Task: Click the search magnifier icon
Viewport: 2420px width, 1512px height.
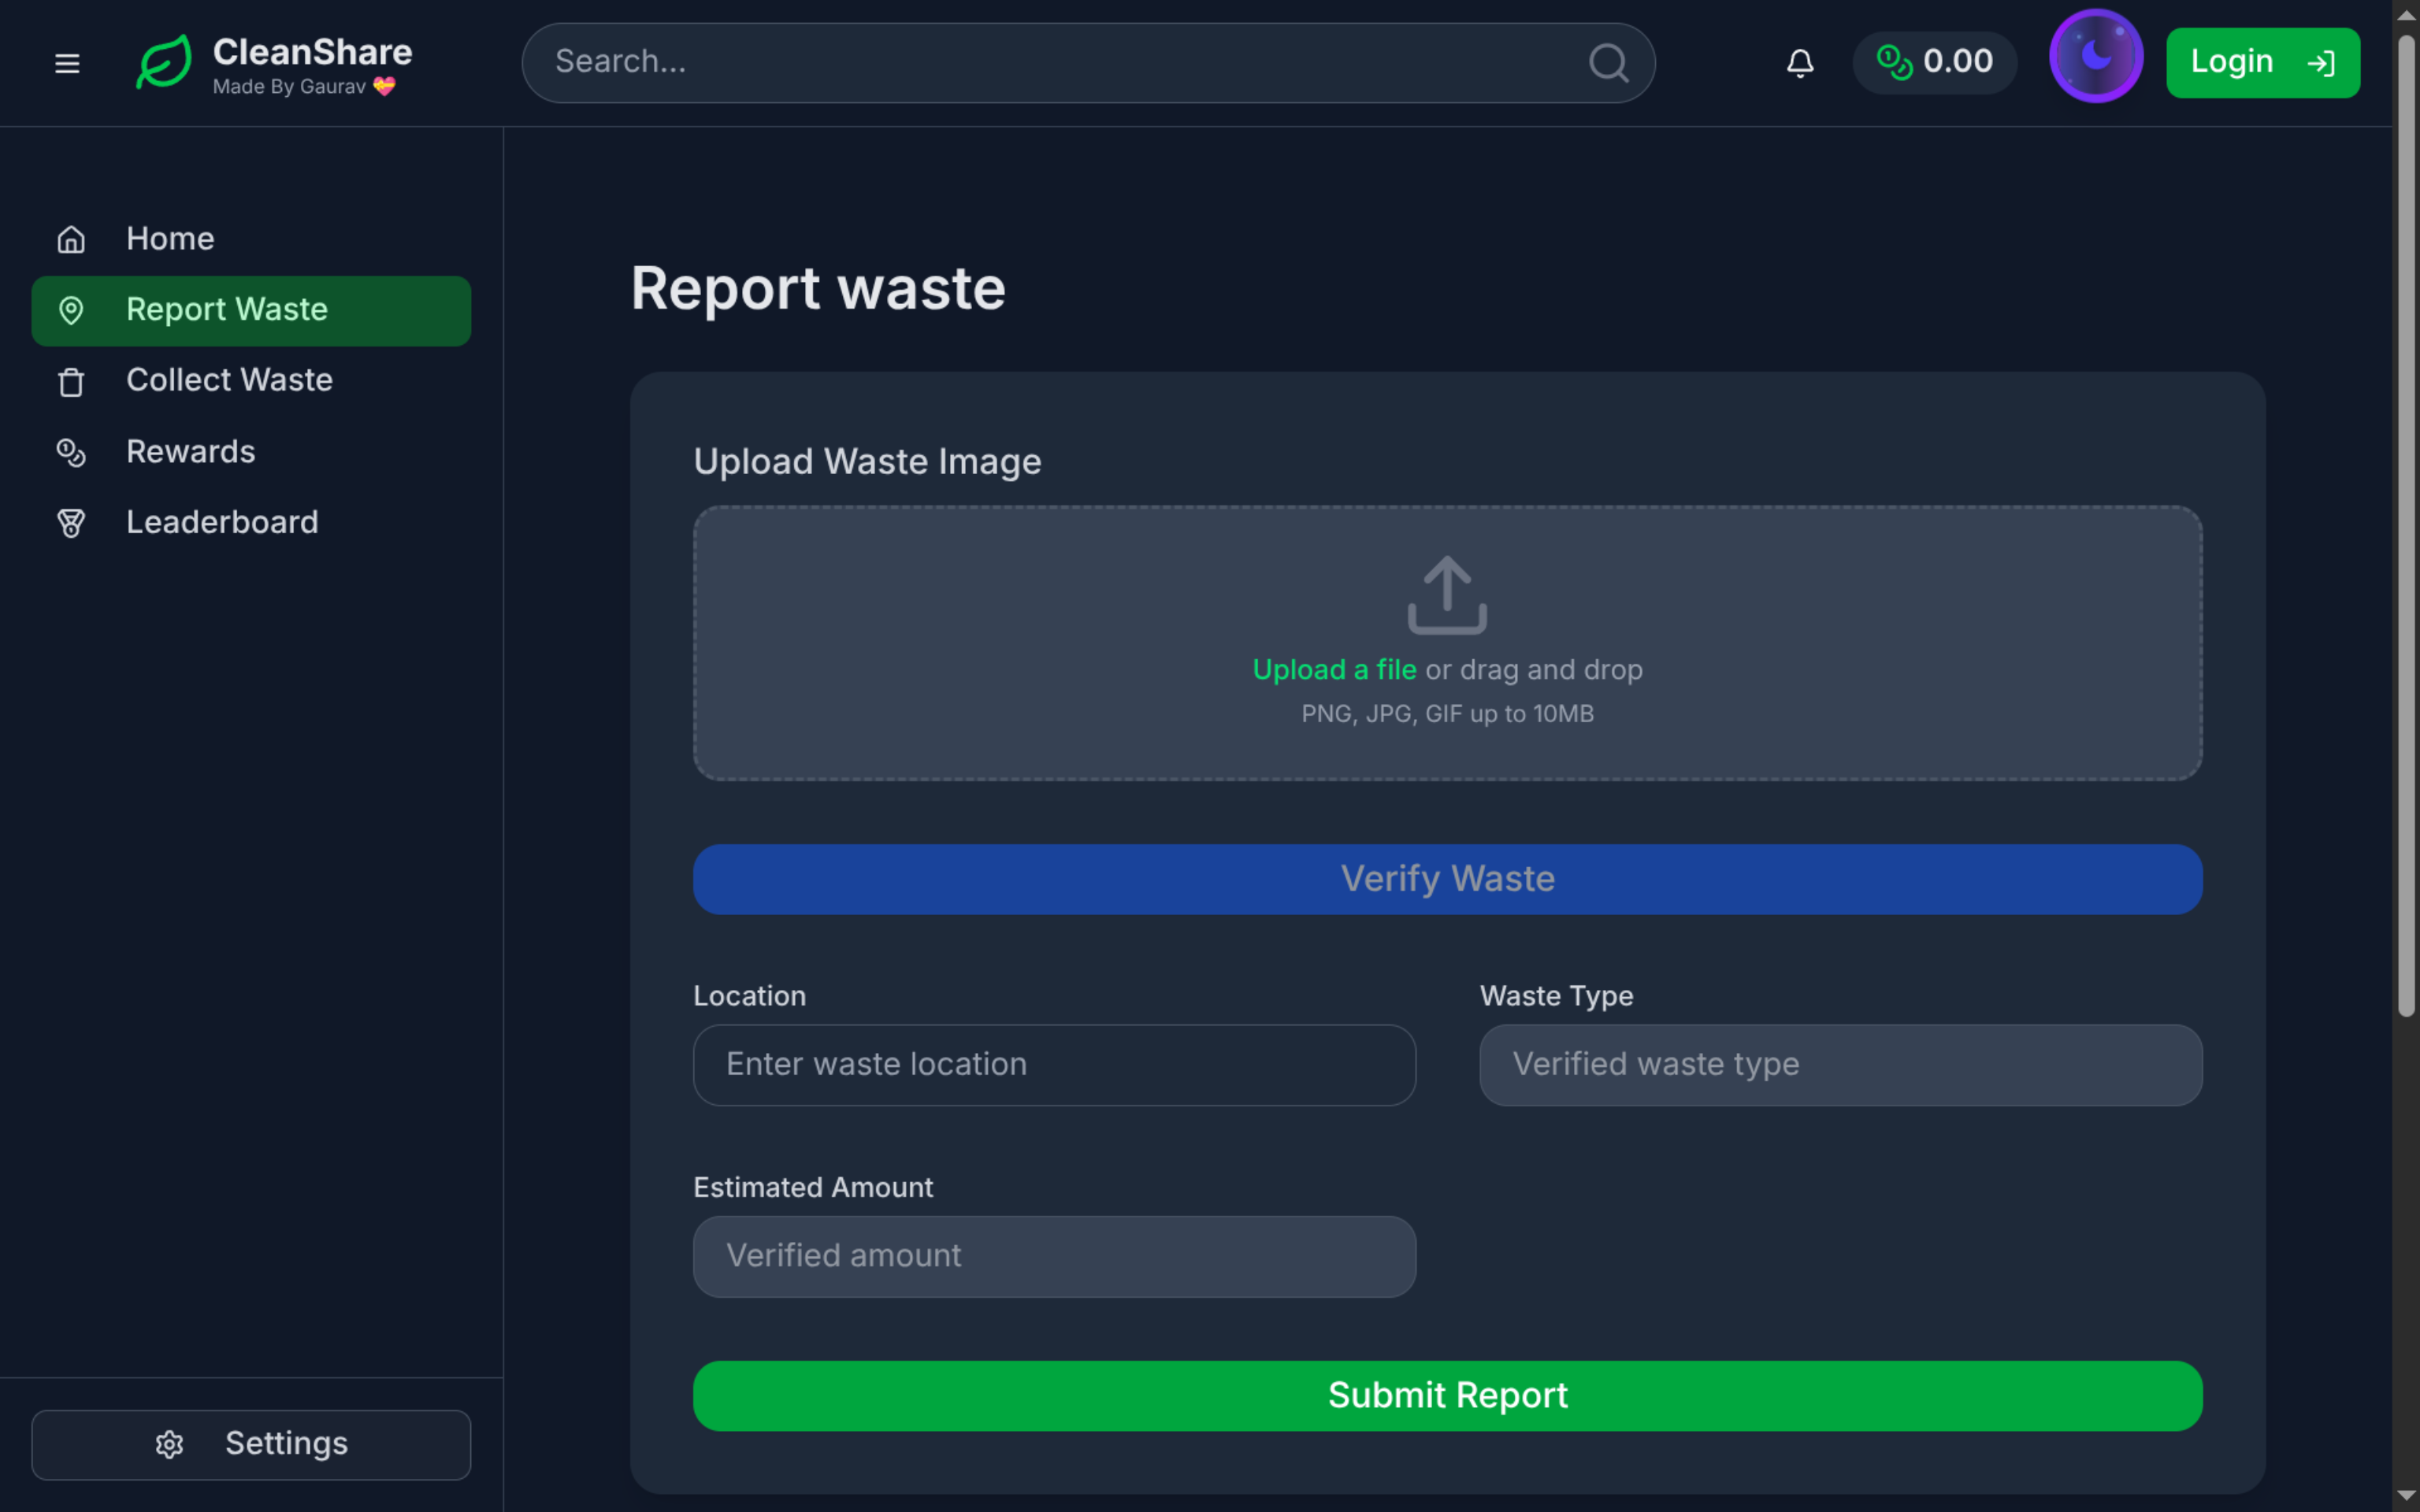Action: 1608,63
